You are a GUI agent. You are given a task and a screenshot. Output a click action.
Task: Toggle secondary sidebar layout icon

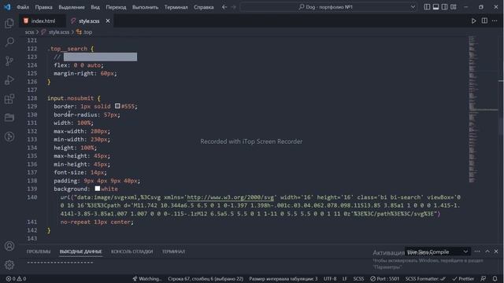[x=444, y=7]
